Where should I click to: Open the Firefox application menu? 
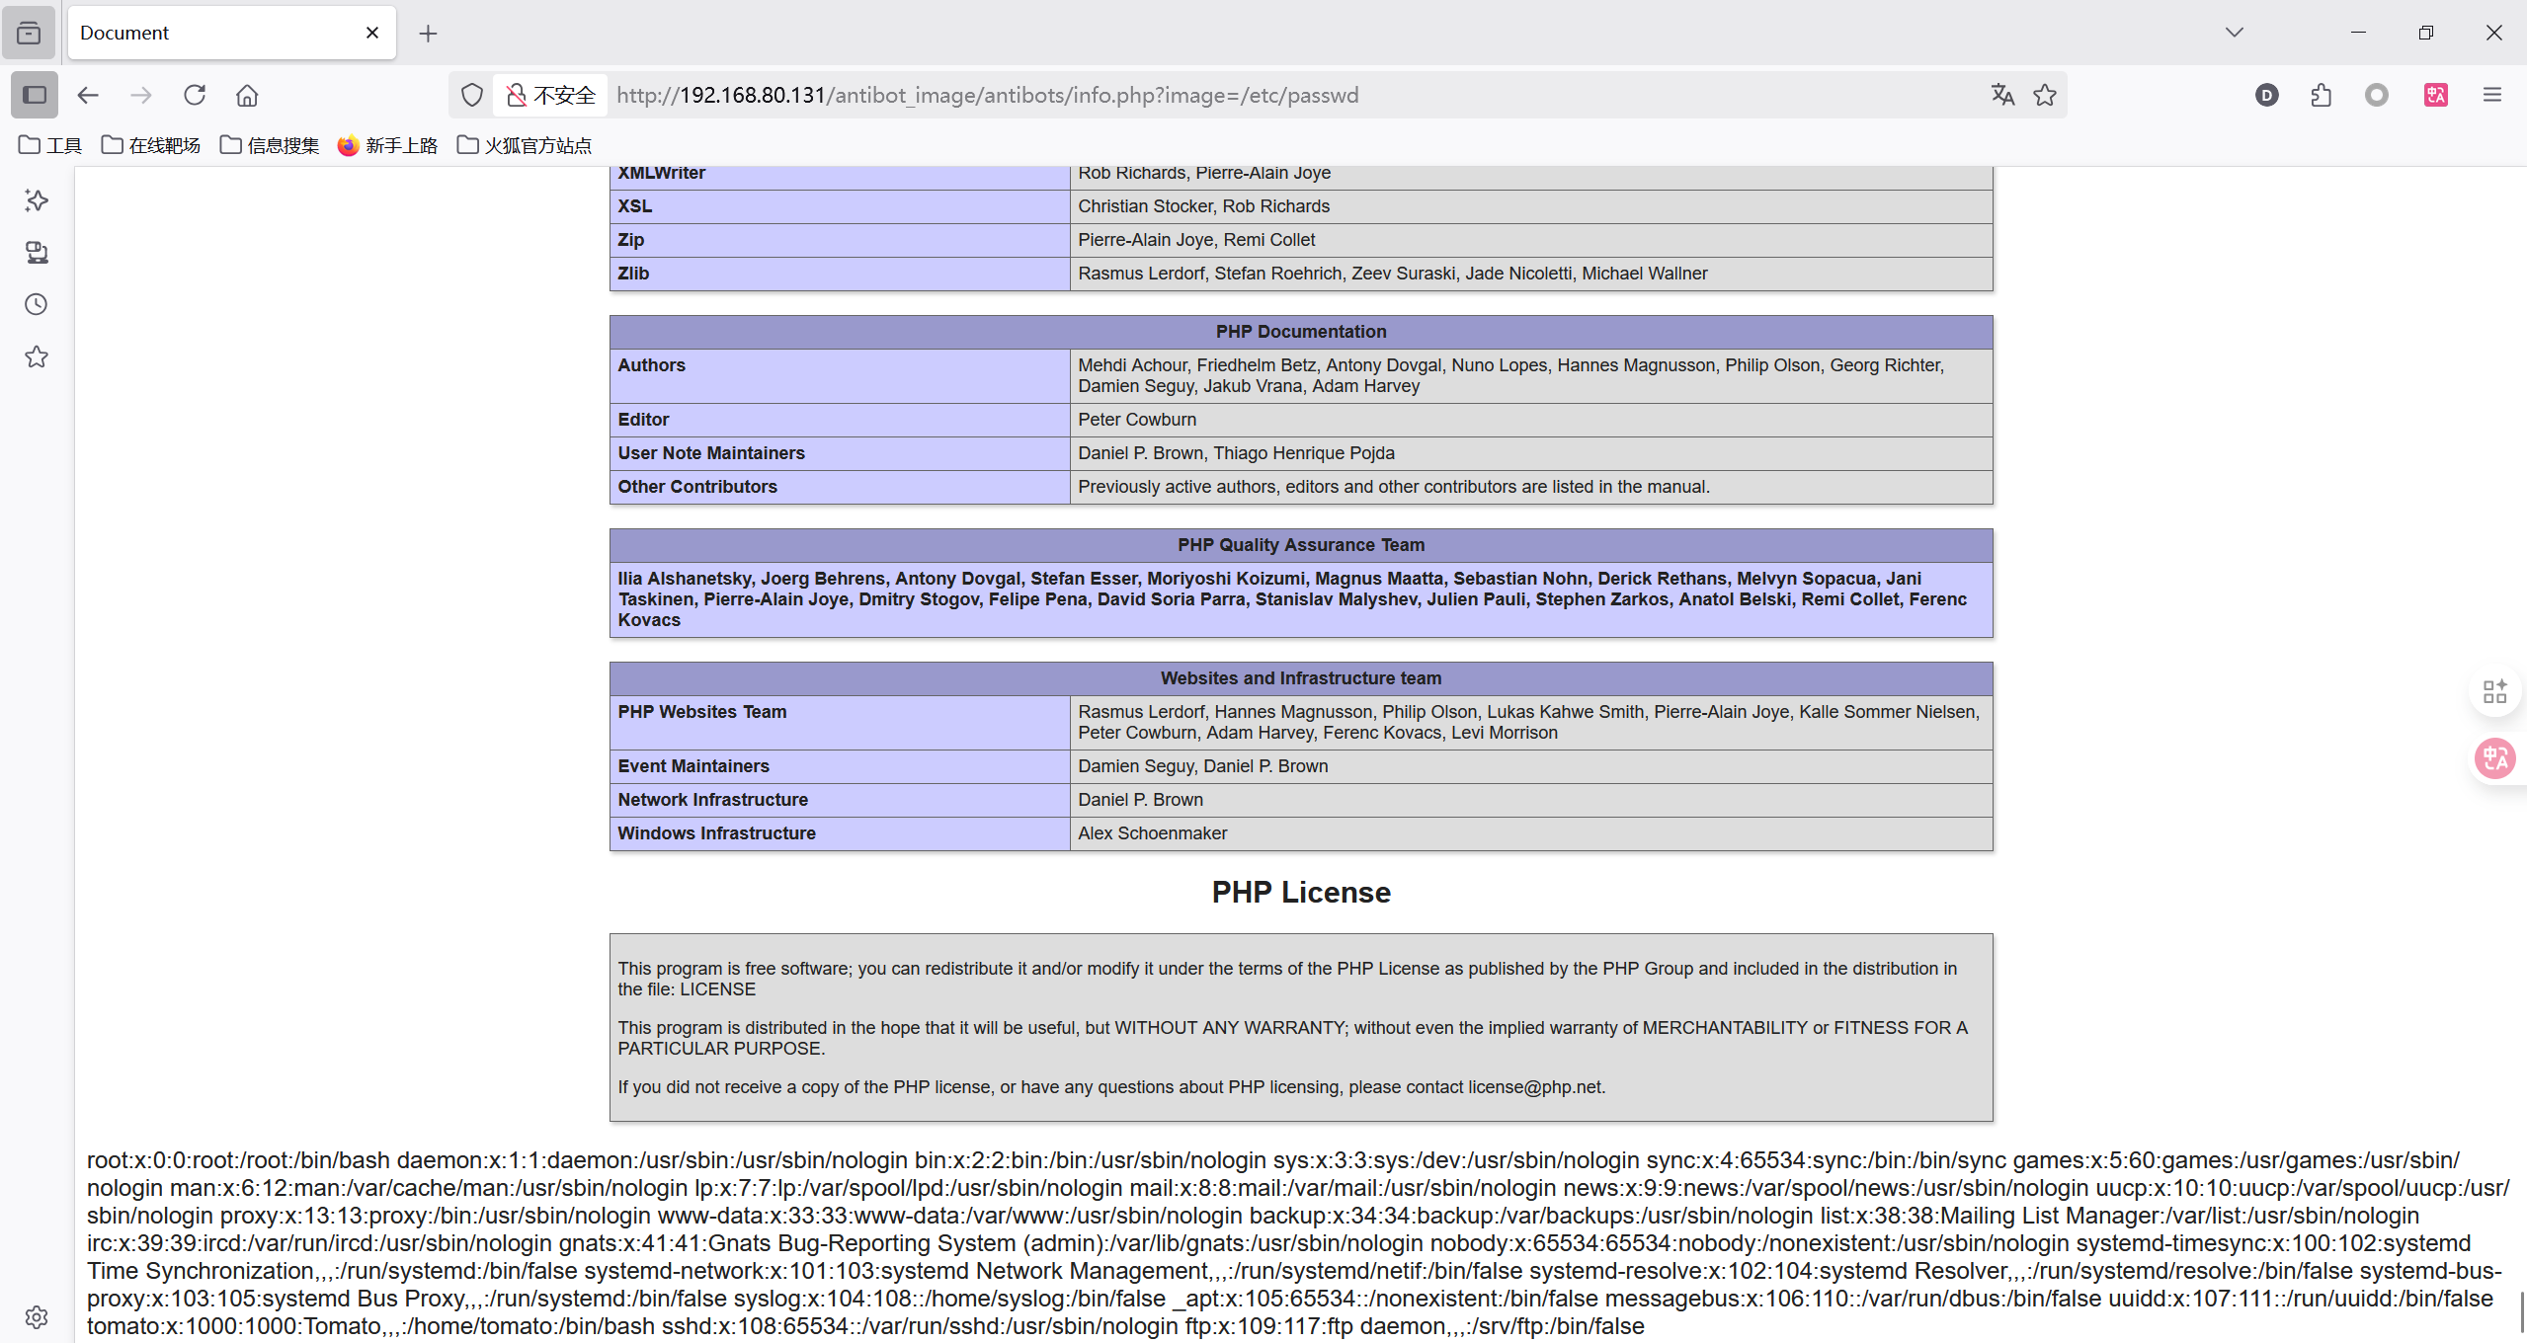[2492, 95]
